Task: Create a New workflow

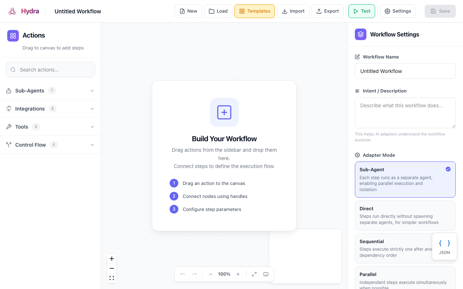Action: point(188,11)
